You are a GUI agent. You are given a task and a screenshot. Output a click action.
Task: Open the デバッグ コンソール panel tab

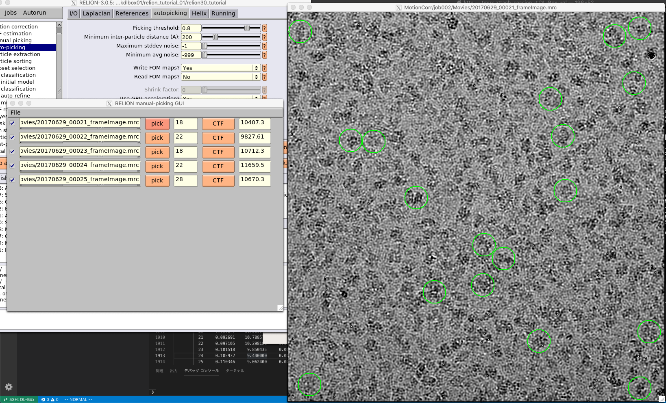201,371
